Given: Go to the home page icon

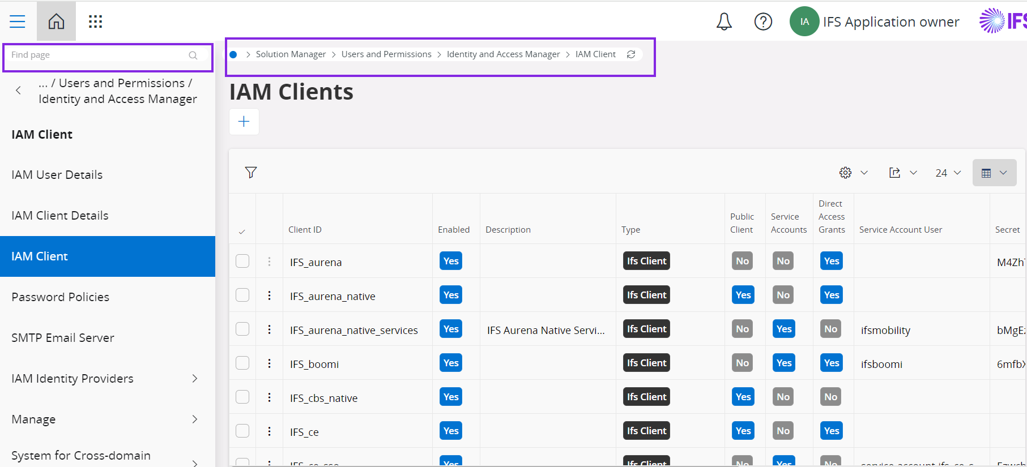Looking at the screenshot, I should [56, 22].
